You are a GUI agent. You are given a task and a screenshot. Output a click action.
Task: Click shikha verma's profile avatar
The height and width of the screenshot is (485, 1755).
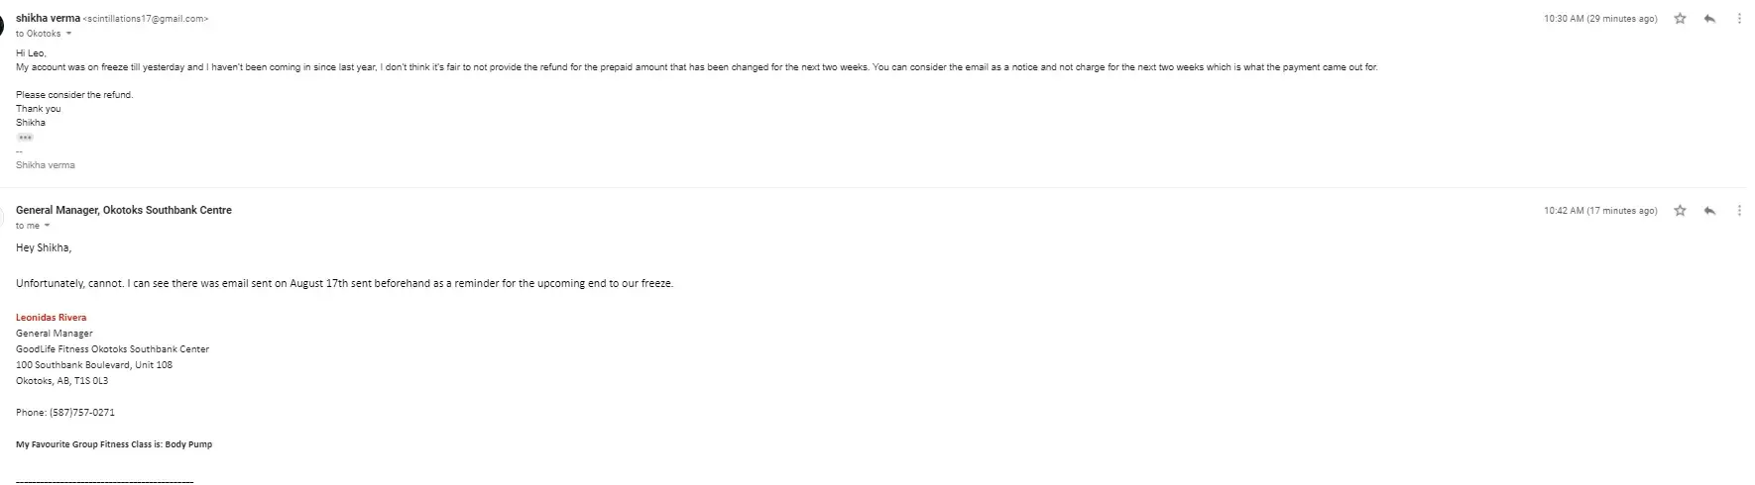coord(3,24)
